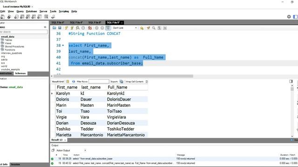Open the Server menu
This screenshot has width=298, height=167.
[43, 11]
